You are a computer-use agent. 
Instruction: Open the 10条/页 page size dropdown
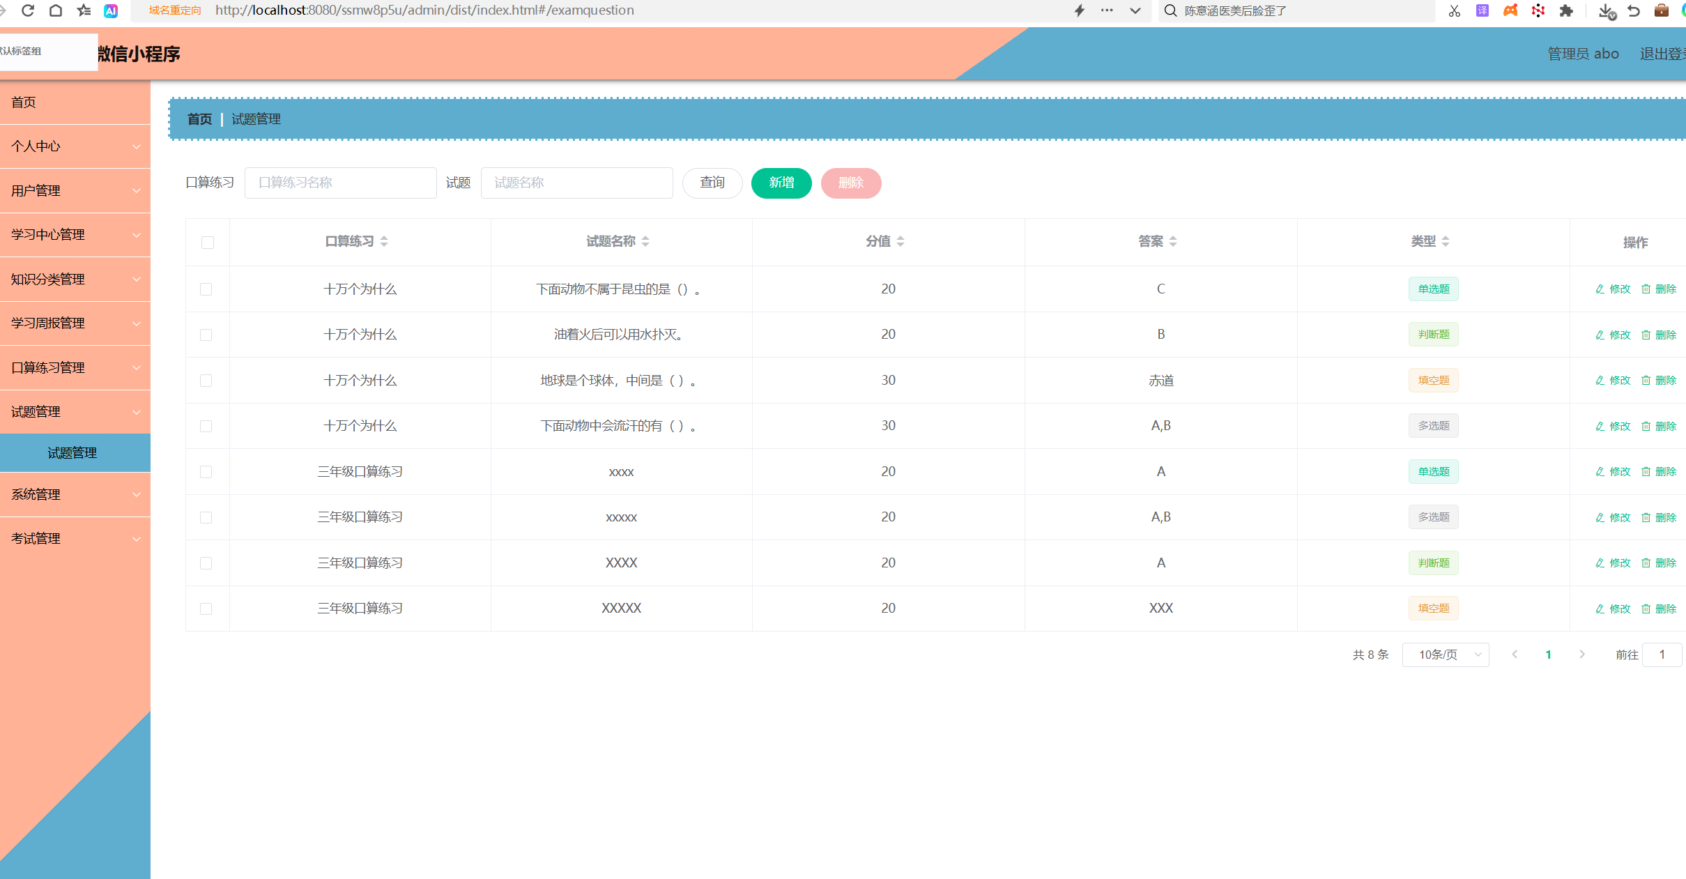tap(1445, 655)
